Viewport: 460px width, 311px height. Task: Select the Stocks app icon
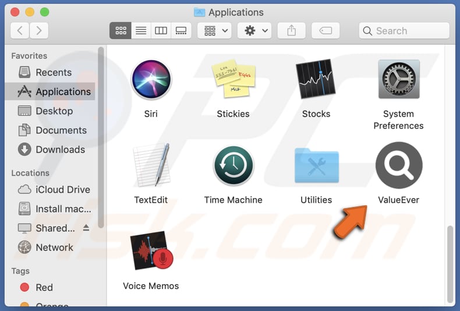[316, 79]
